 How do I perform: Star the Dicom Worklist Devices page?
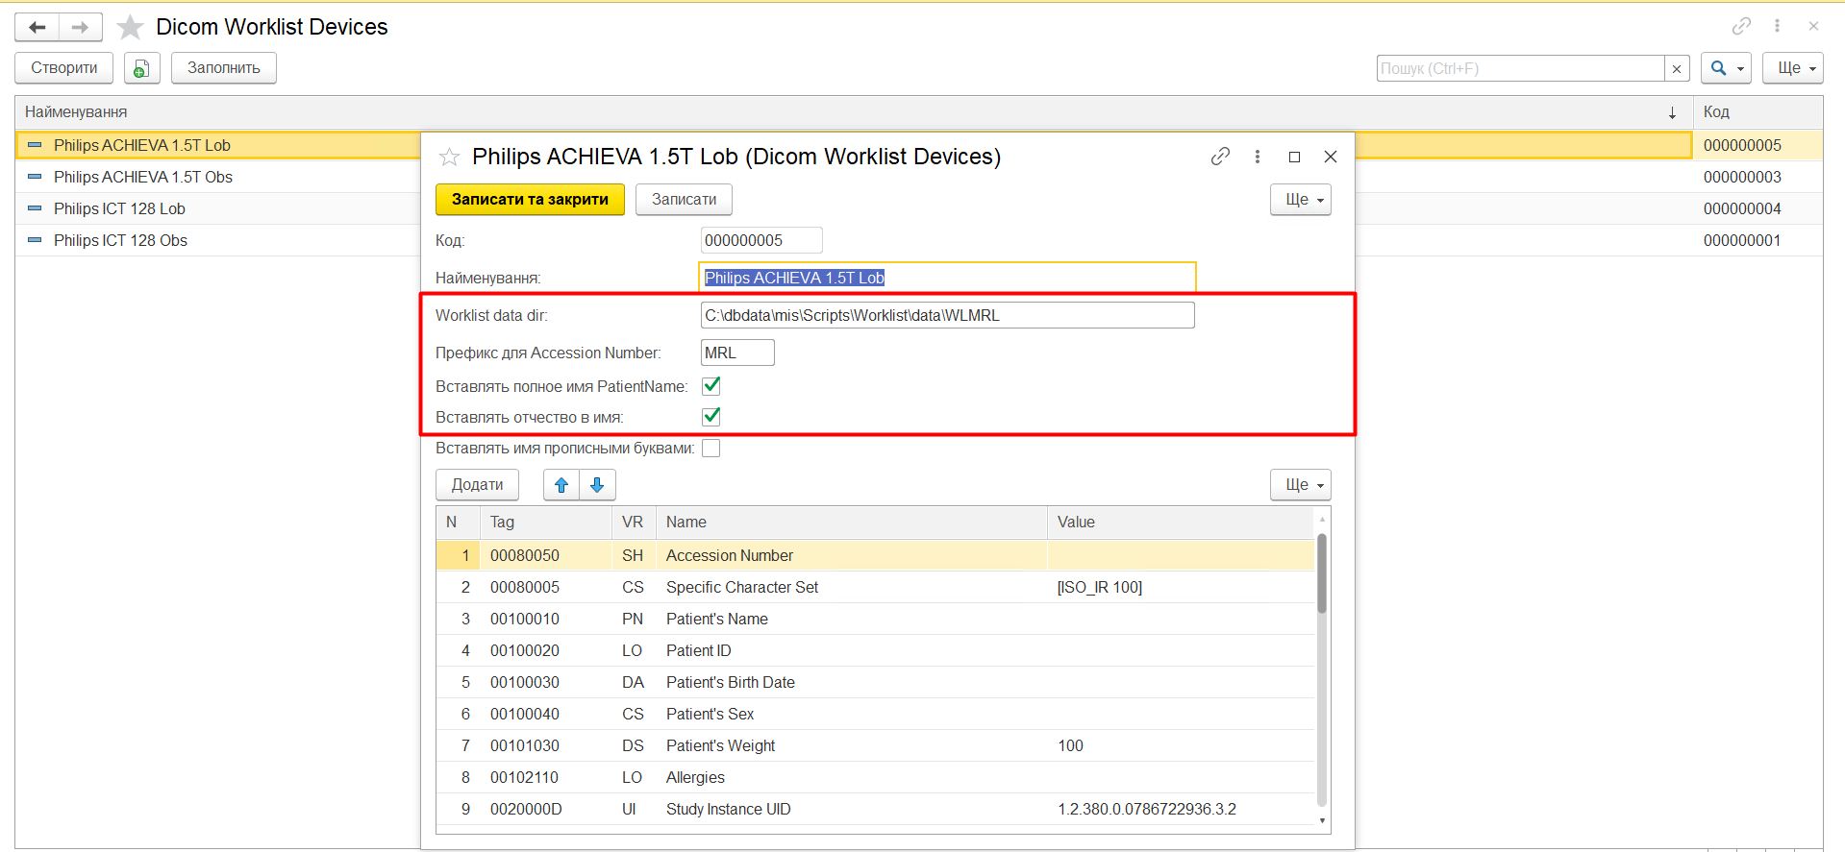coord(130,27)
